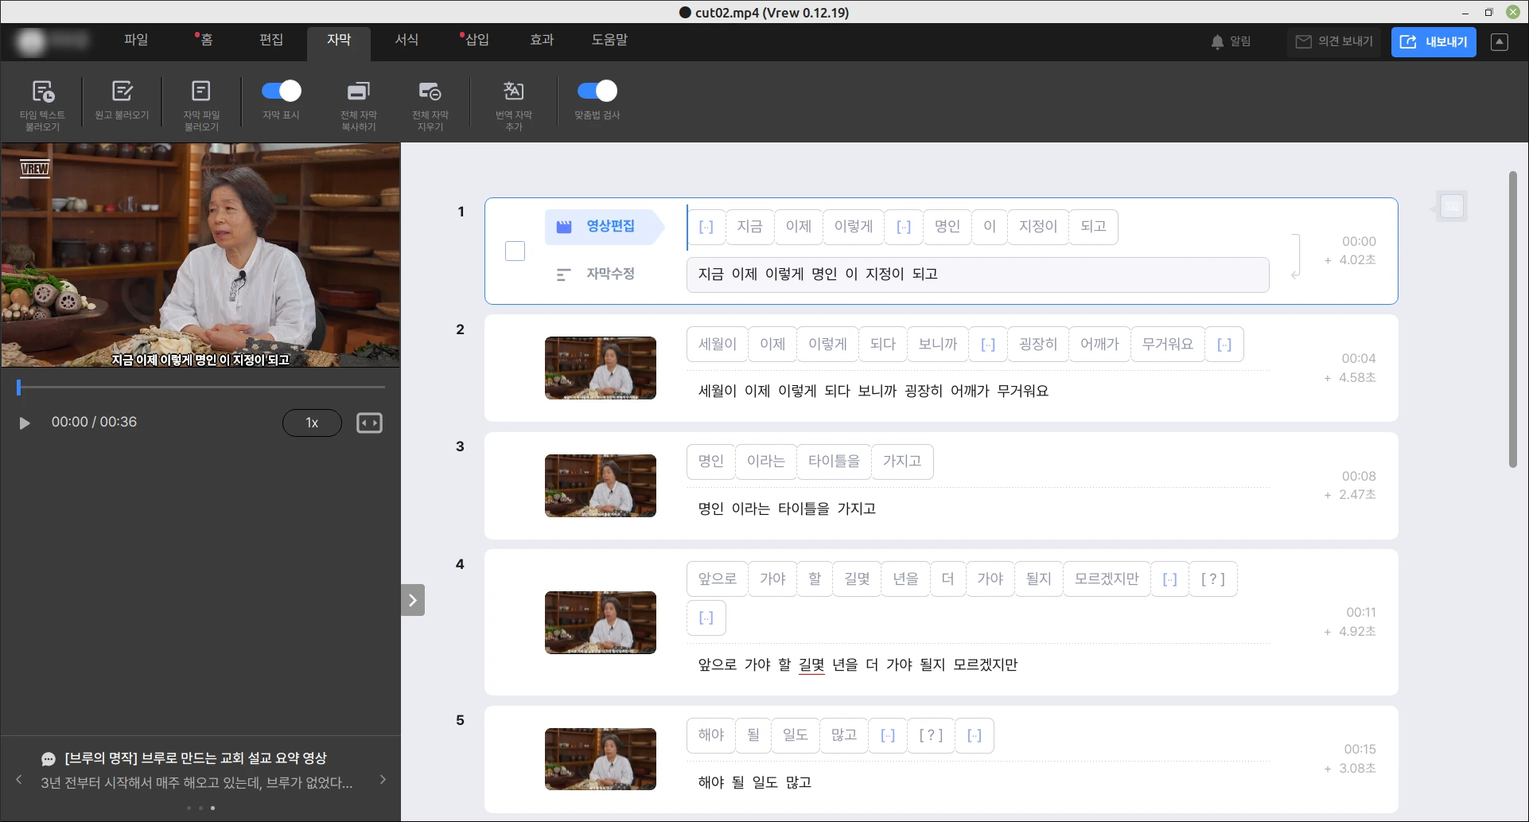The image size is (1529, 822).
Task: Toggle the 자막 표시 switch
Action: point(282,91)
